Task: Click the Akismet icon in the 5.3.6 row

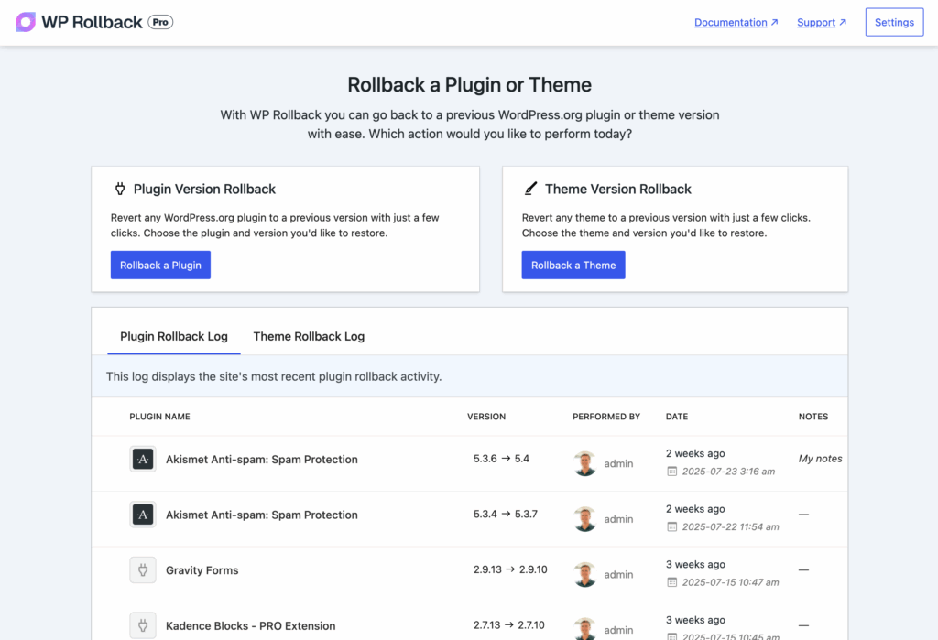Action: (x=143, y=460)
